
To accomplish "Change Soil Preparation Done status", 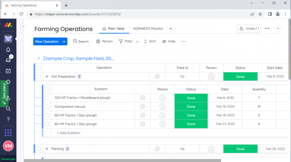I will [241, 77].
